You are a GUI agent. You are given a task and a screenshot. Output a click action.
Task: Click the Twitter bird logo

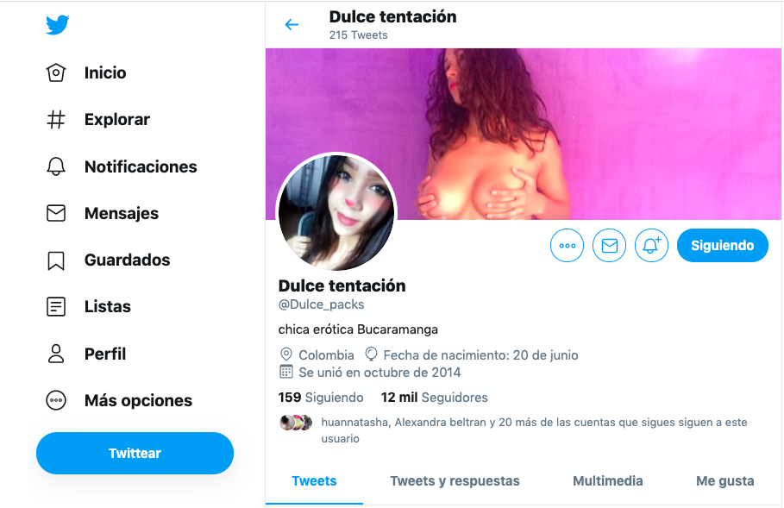pyautogui.click(x=58, y=24)
